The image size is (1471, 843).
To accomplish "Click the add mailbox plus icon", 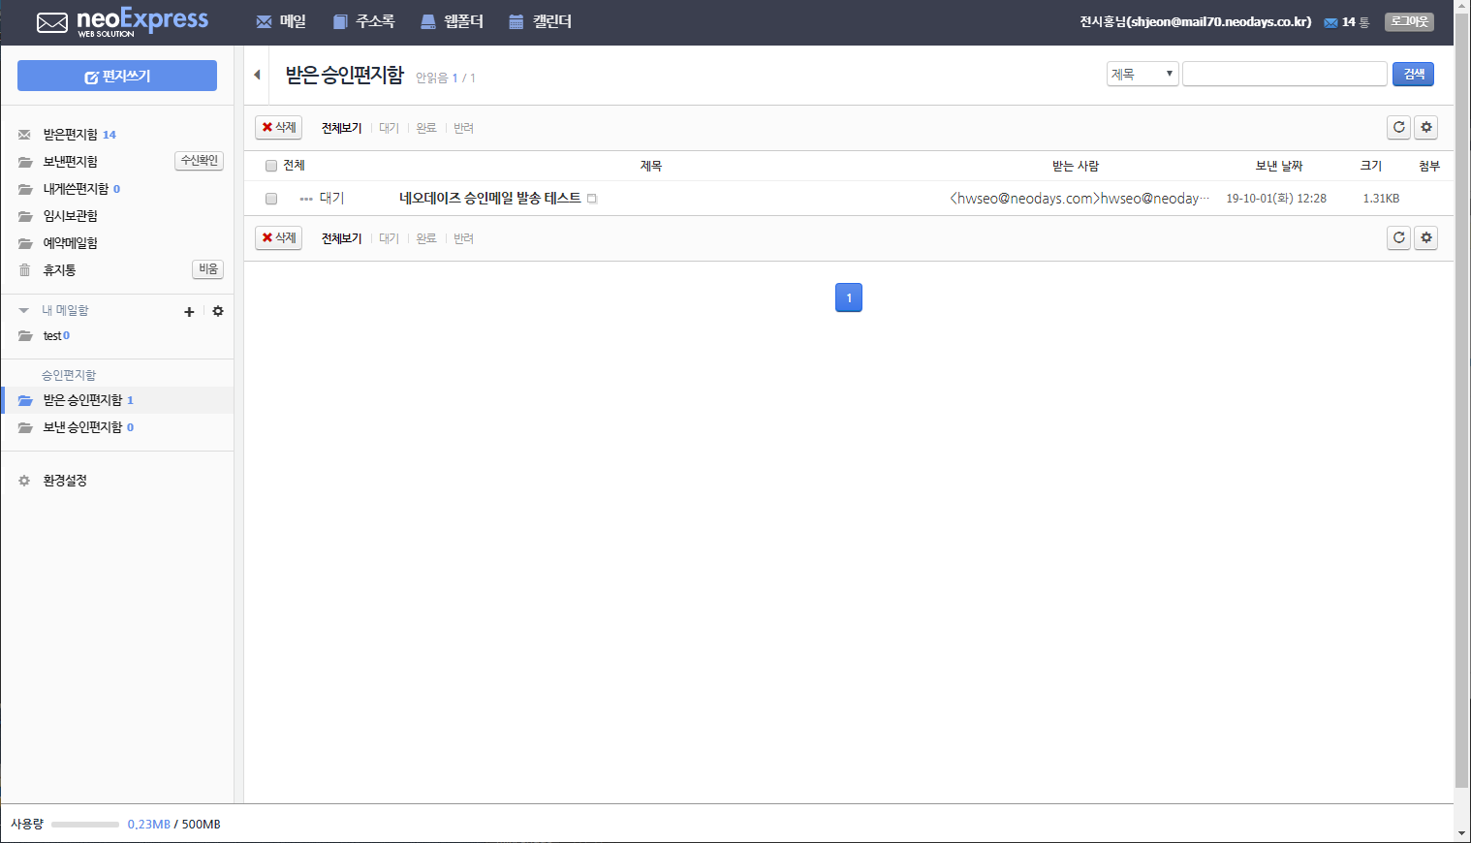I will pyautogui.click(x=189, y=311).
